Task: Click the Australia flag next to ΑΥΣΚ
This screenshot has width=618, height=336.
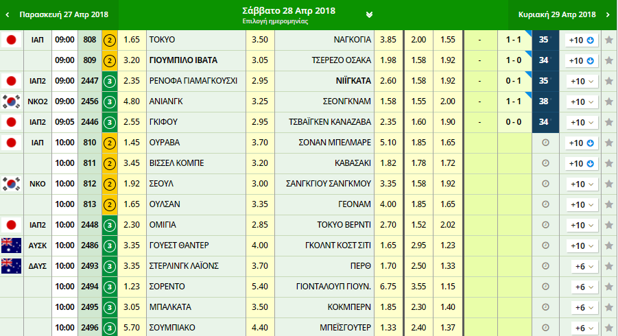Action: pos(11,245)
